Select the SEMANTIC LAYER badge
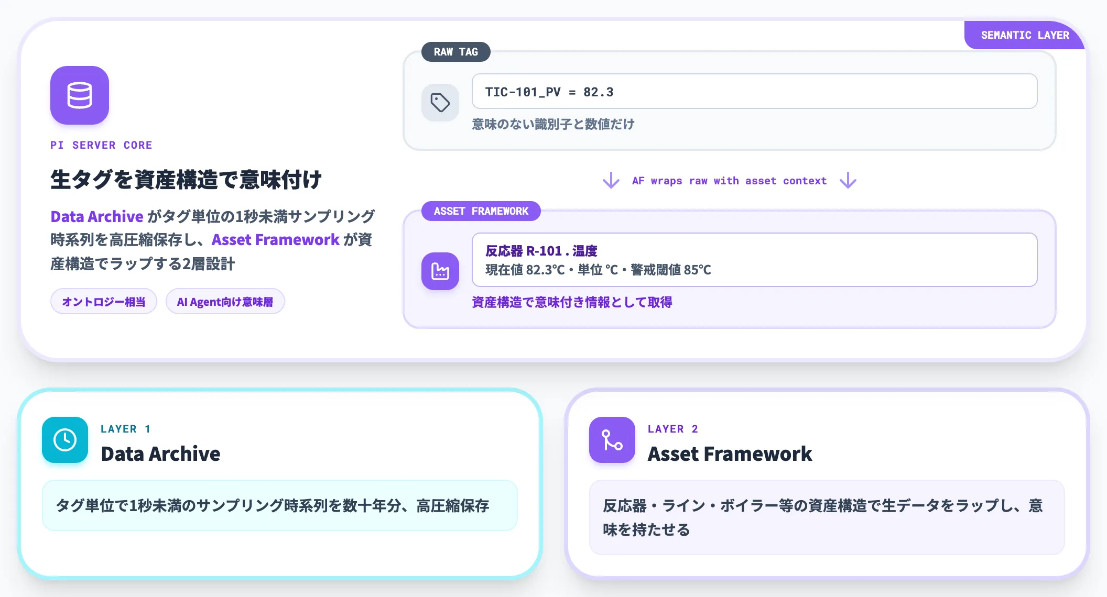 pyautogui.click(x=1025, y=35)
